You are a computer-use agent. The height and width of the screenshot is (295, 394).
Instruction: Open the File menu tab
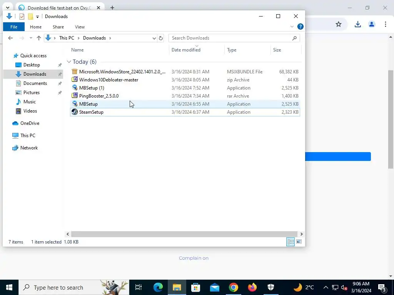point(14,27)
